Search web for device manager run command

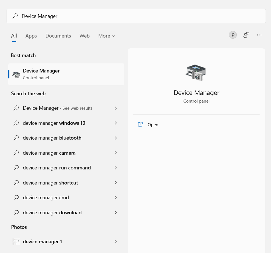click(x=57, y=168)
